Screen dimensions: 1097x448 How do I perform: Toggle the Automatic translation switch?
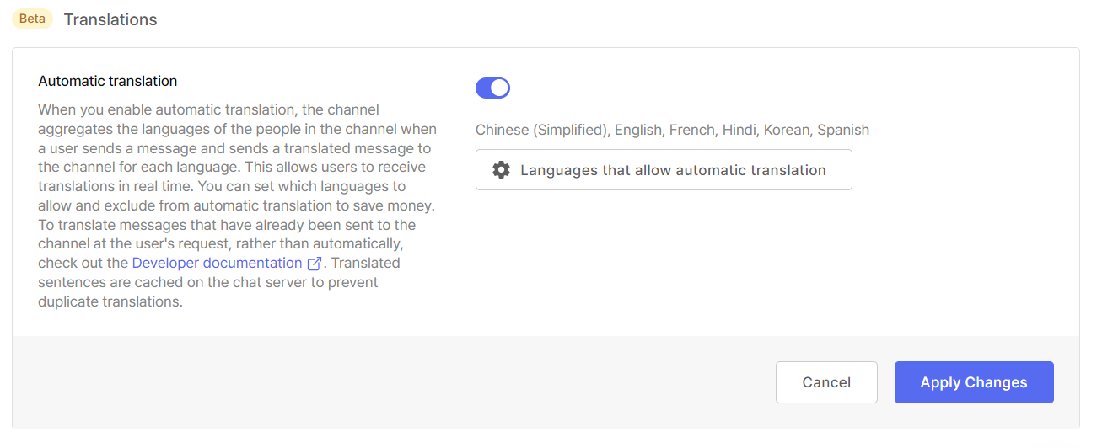click(492, 88)
